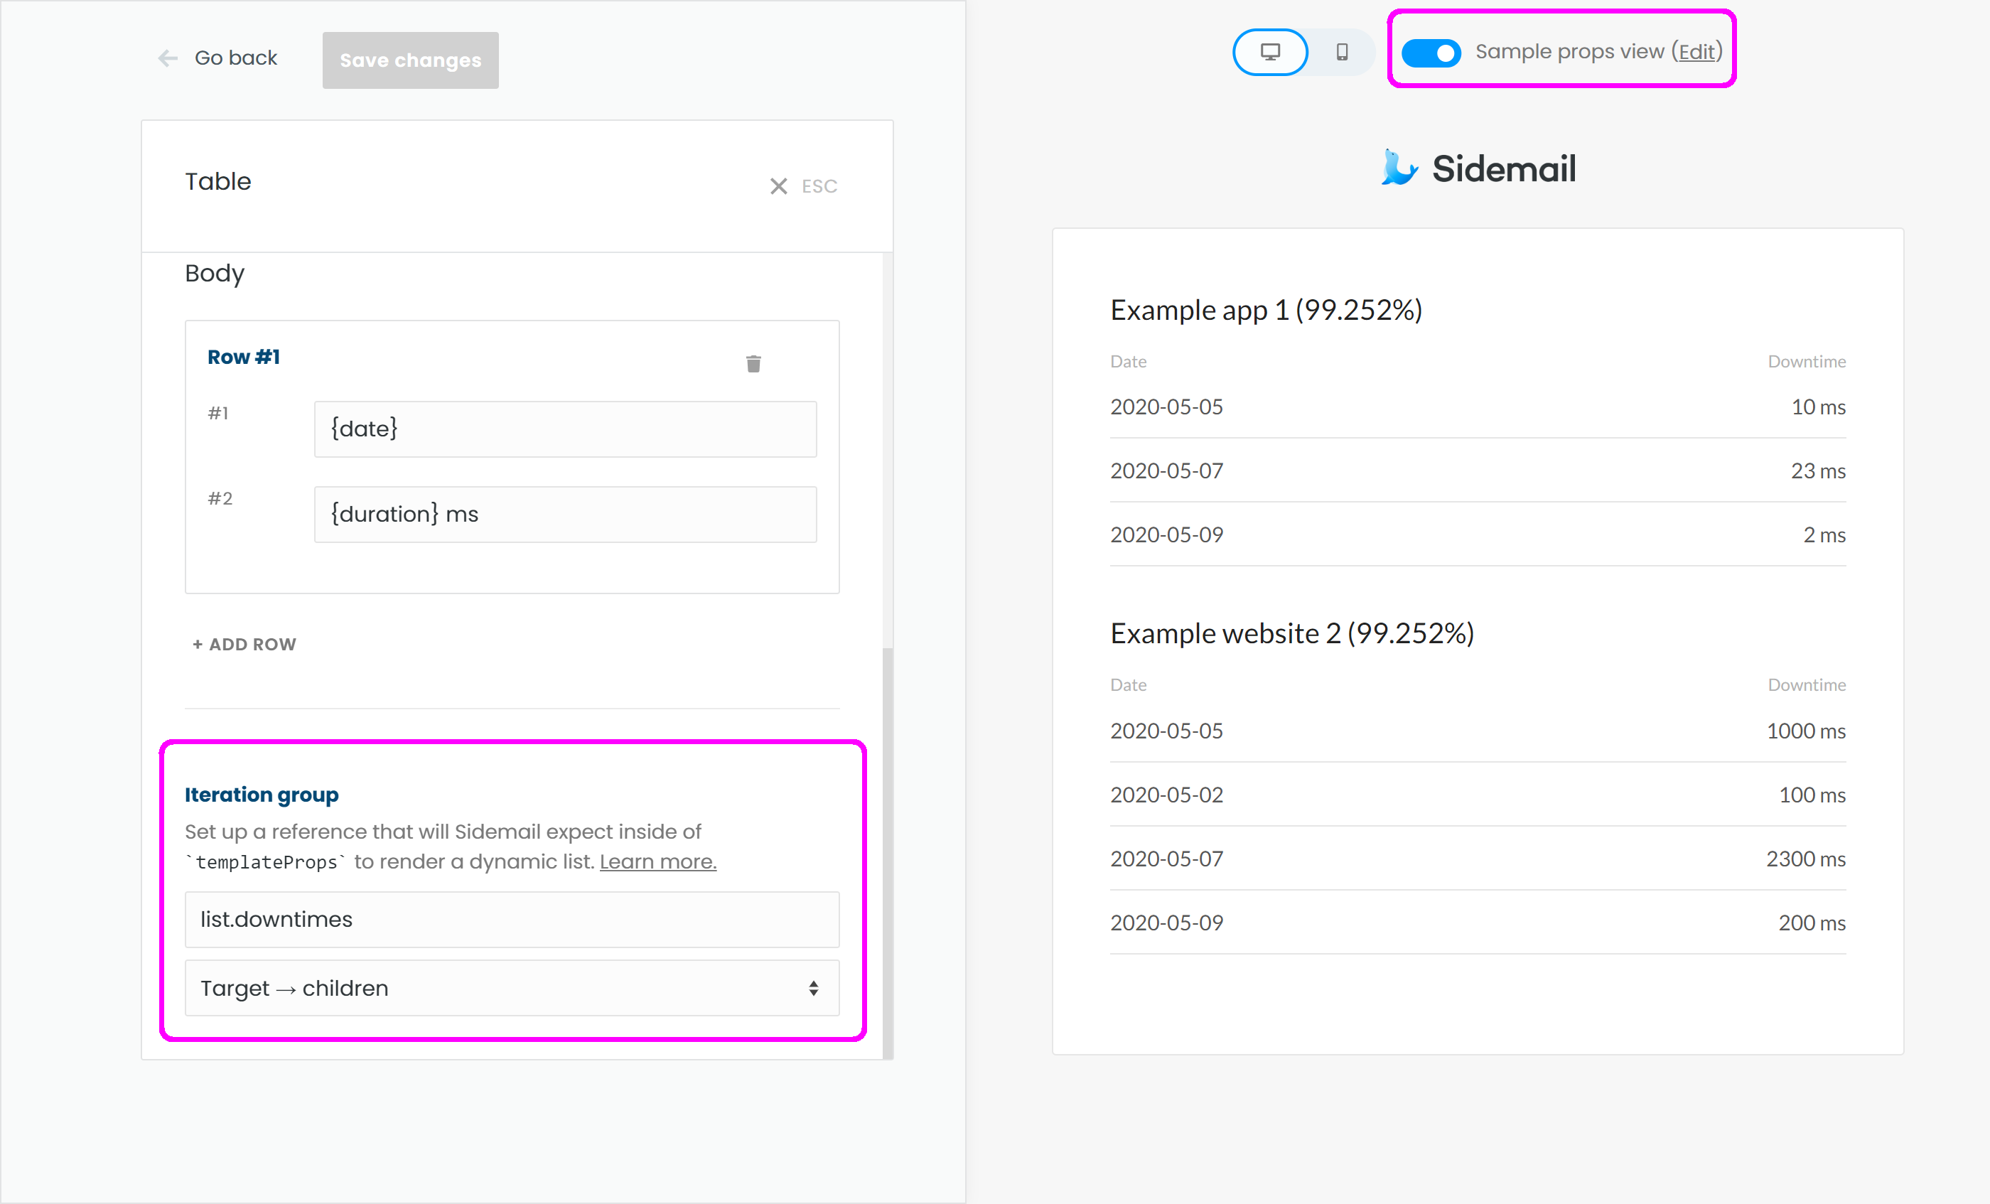Click the Table panel title
Image resolution: width=1990 pixels, height=1204 pixels.
pyautogui.click(x=218, y=182)
